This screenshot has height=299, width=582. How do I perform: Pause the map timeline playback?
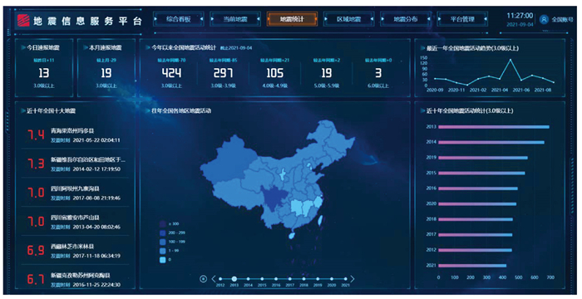pos(203,278)
